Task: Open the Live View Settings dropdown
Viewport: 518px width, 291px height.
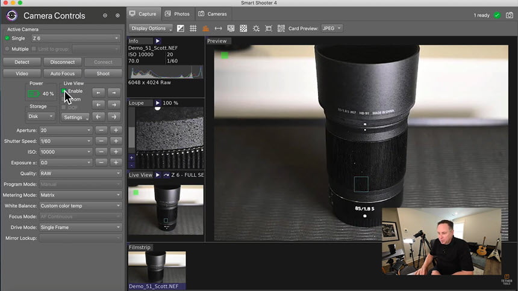Action: (75, 117)
